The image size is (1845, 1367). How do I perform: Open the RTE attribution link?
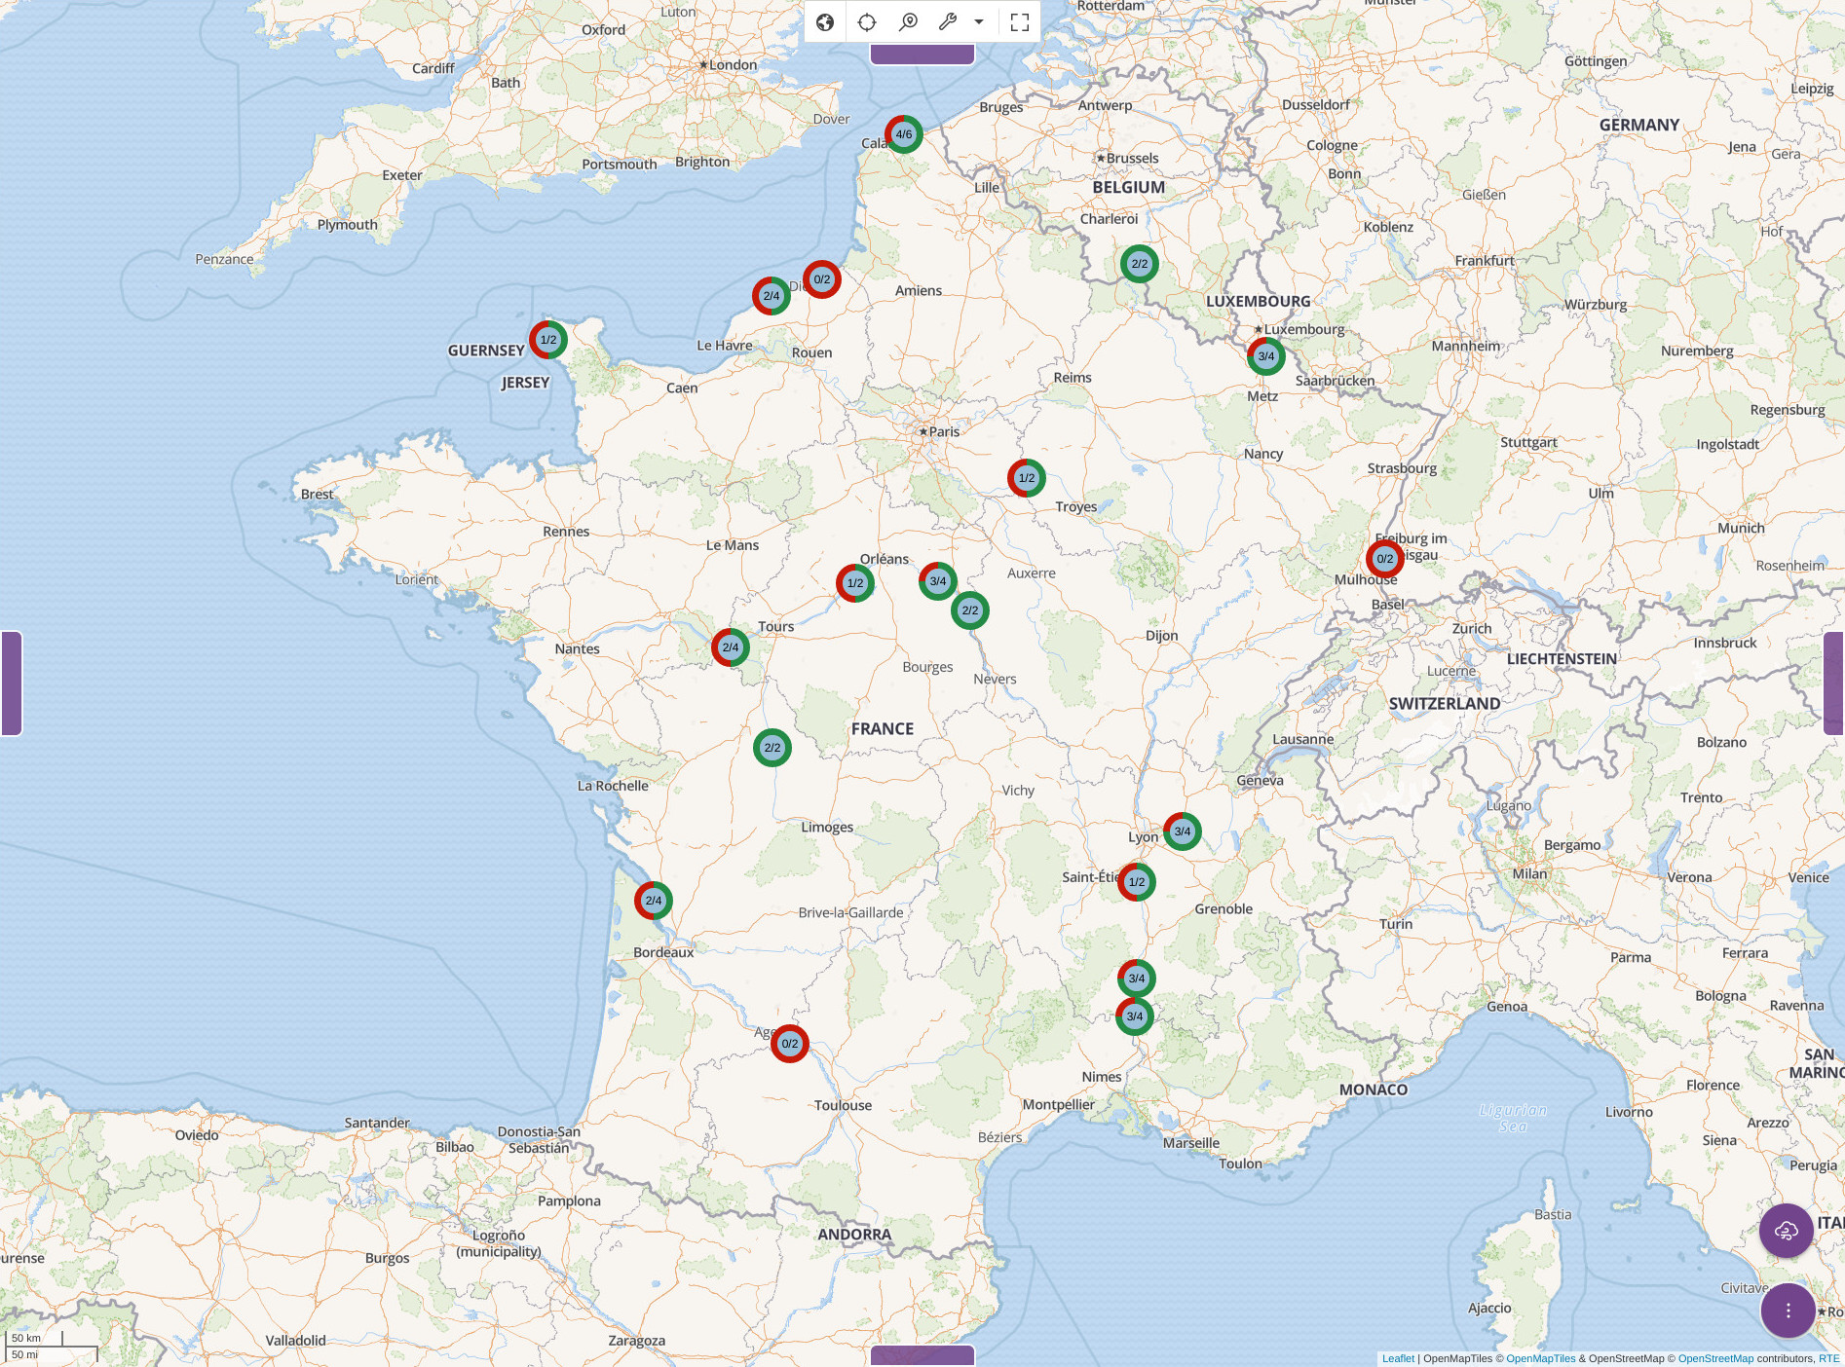coord(1828,1358)
